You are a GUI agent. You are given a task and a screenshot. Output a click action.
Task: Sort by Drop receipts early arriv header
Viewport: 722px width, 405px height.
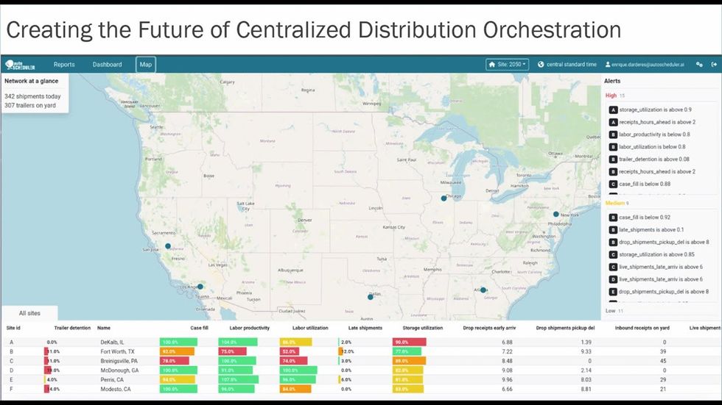pos(489,328)
